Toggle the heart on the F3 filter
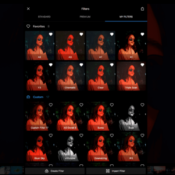 51,65
